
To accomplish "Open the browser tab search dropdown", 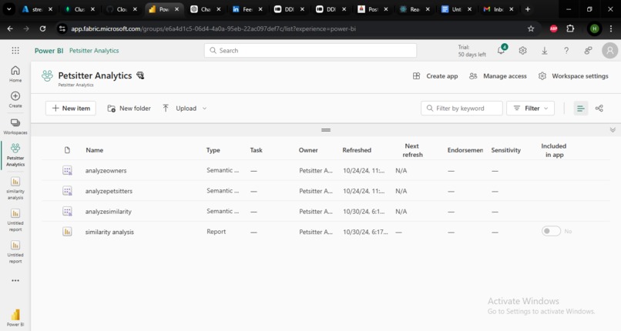I will (8, 9).
